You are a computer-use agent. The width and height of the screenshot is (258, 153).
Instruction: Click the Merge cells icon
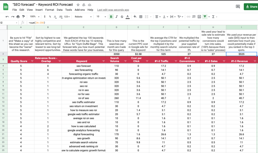(146, 17)
